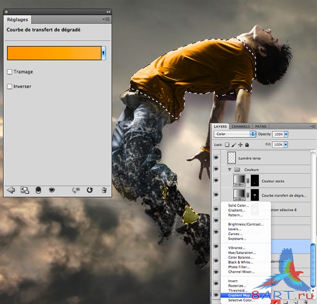Toggle the layer visibility eye in the Réglages footer

coord(52,190)
